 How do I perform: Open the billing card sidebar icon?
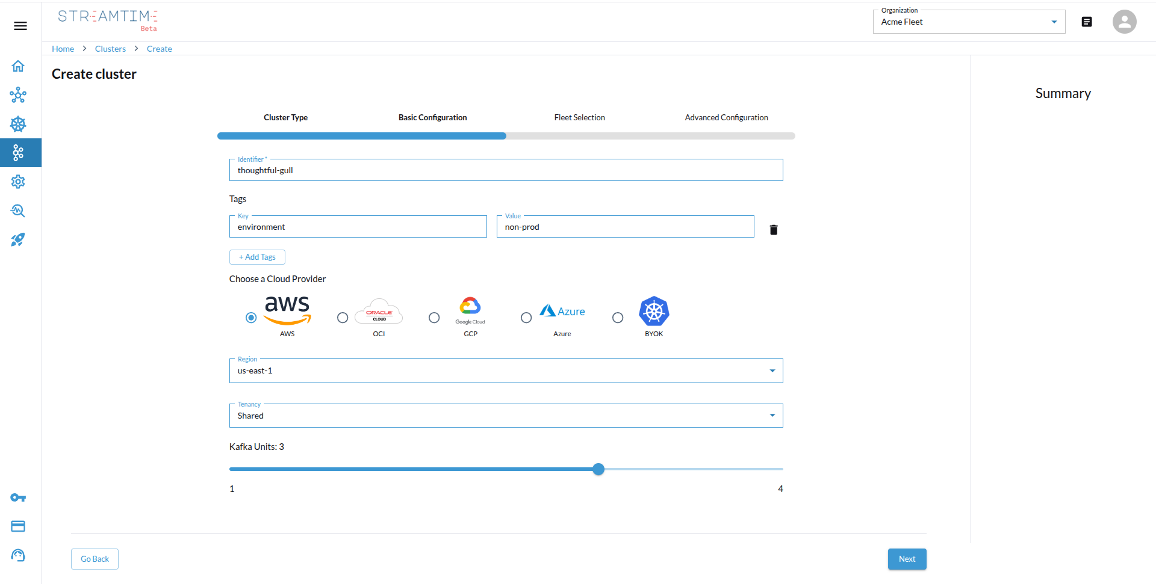pyautogui.click(x=18, y=526)
